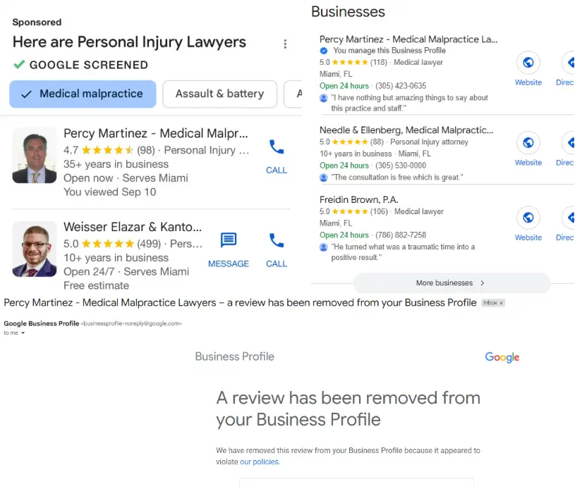Click the Message icon for Weisser Elazar
575x489 pixels.
(229, 241)
